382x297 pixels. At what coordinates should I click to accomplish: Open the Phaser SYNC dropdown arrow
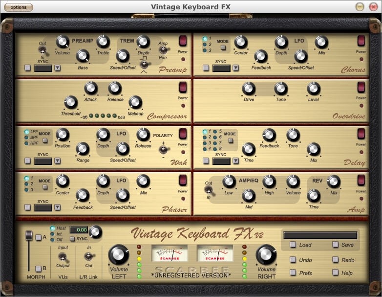pyautogui.click(x=58, y=207)
